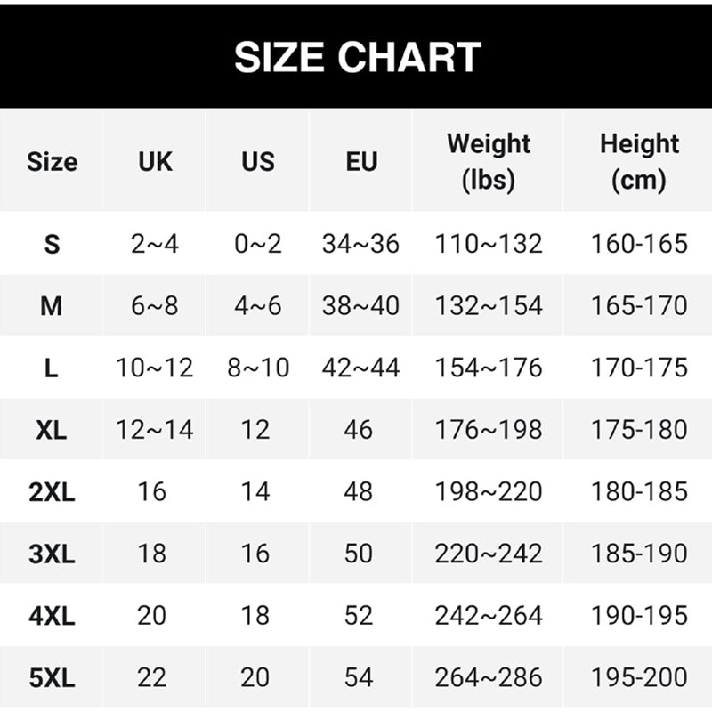
Task: Select the M size row label
Action: [52, 306]
